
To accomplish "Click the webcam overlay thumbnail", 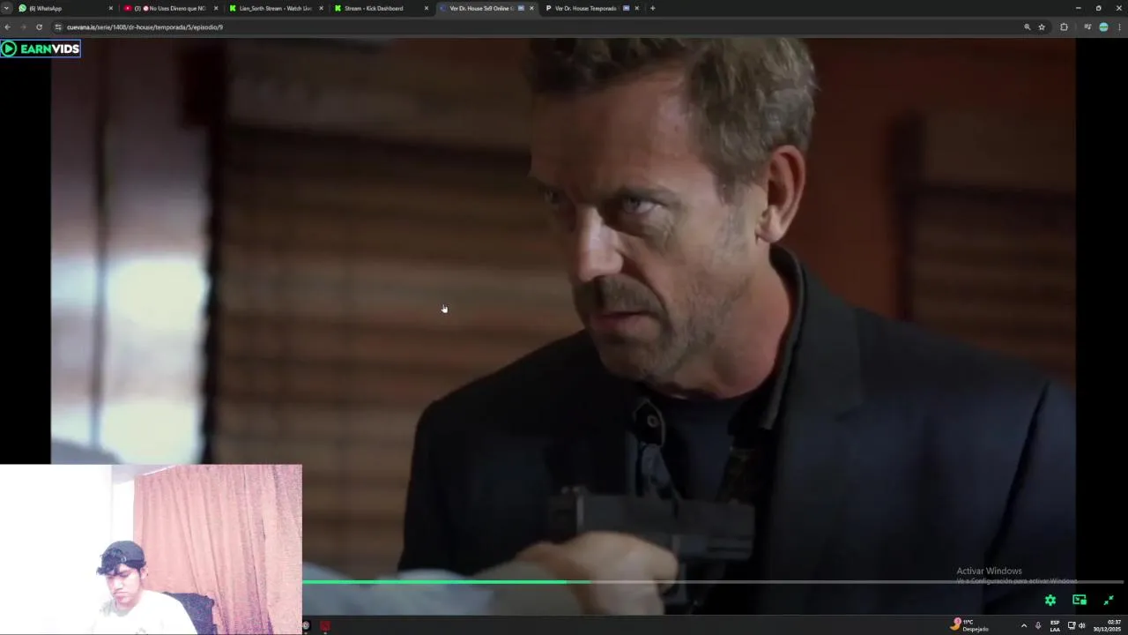I will (x=151, y=549).
